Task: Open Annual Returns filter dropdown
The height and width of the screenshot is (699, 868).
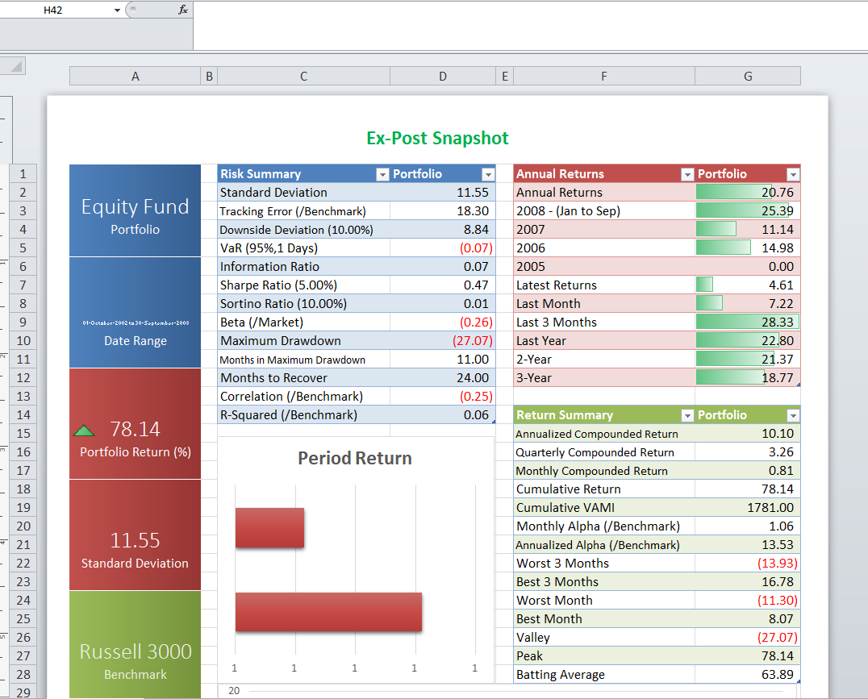Action: 687,174
